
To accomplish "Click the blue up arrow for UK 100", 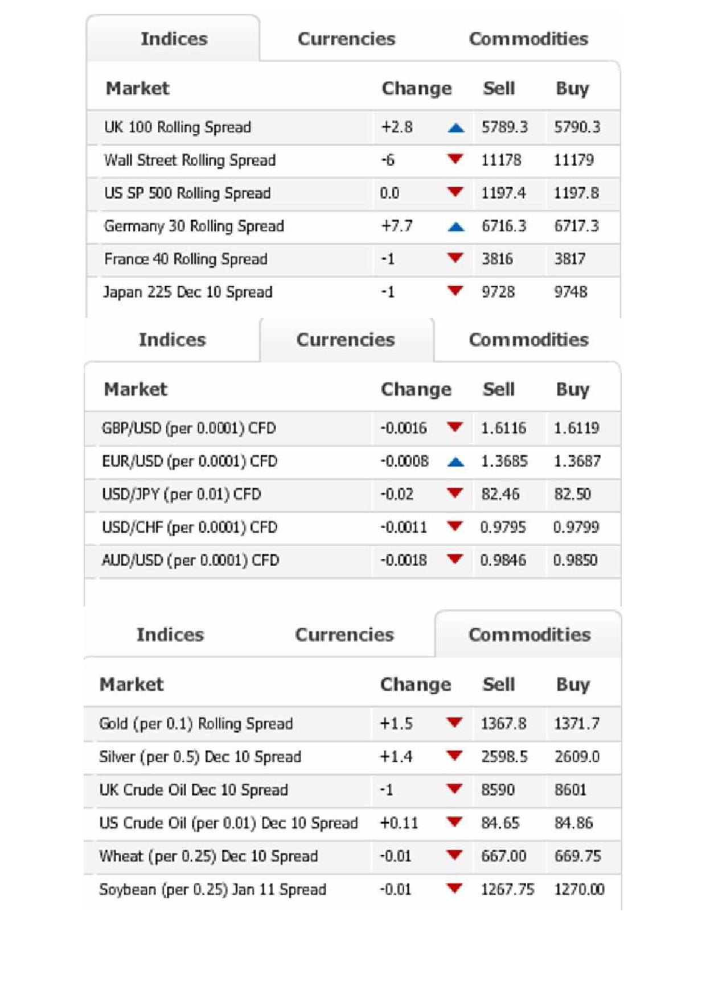I will [455, 128].
